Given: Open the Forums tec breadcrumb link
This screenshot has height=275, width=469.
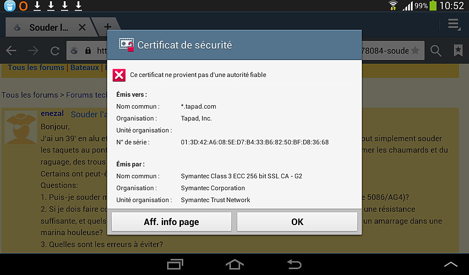Looking at the screenshot, I should tap(87, 95).
